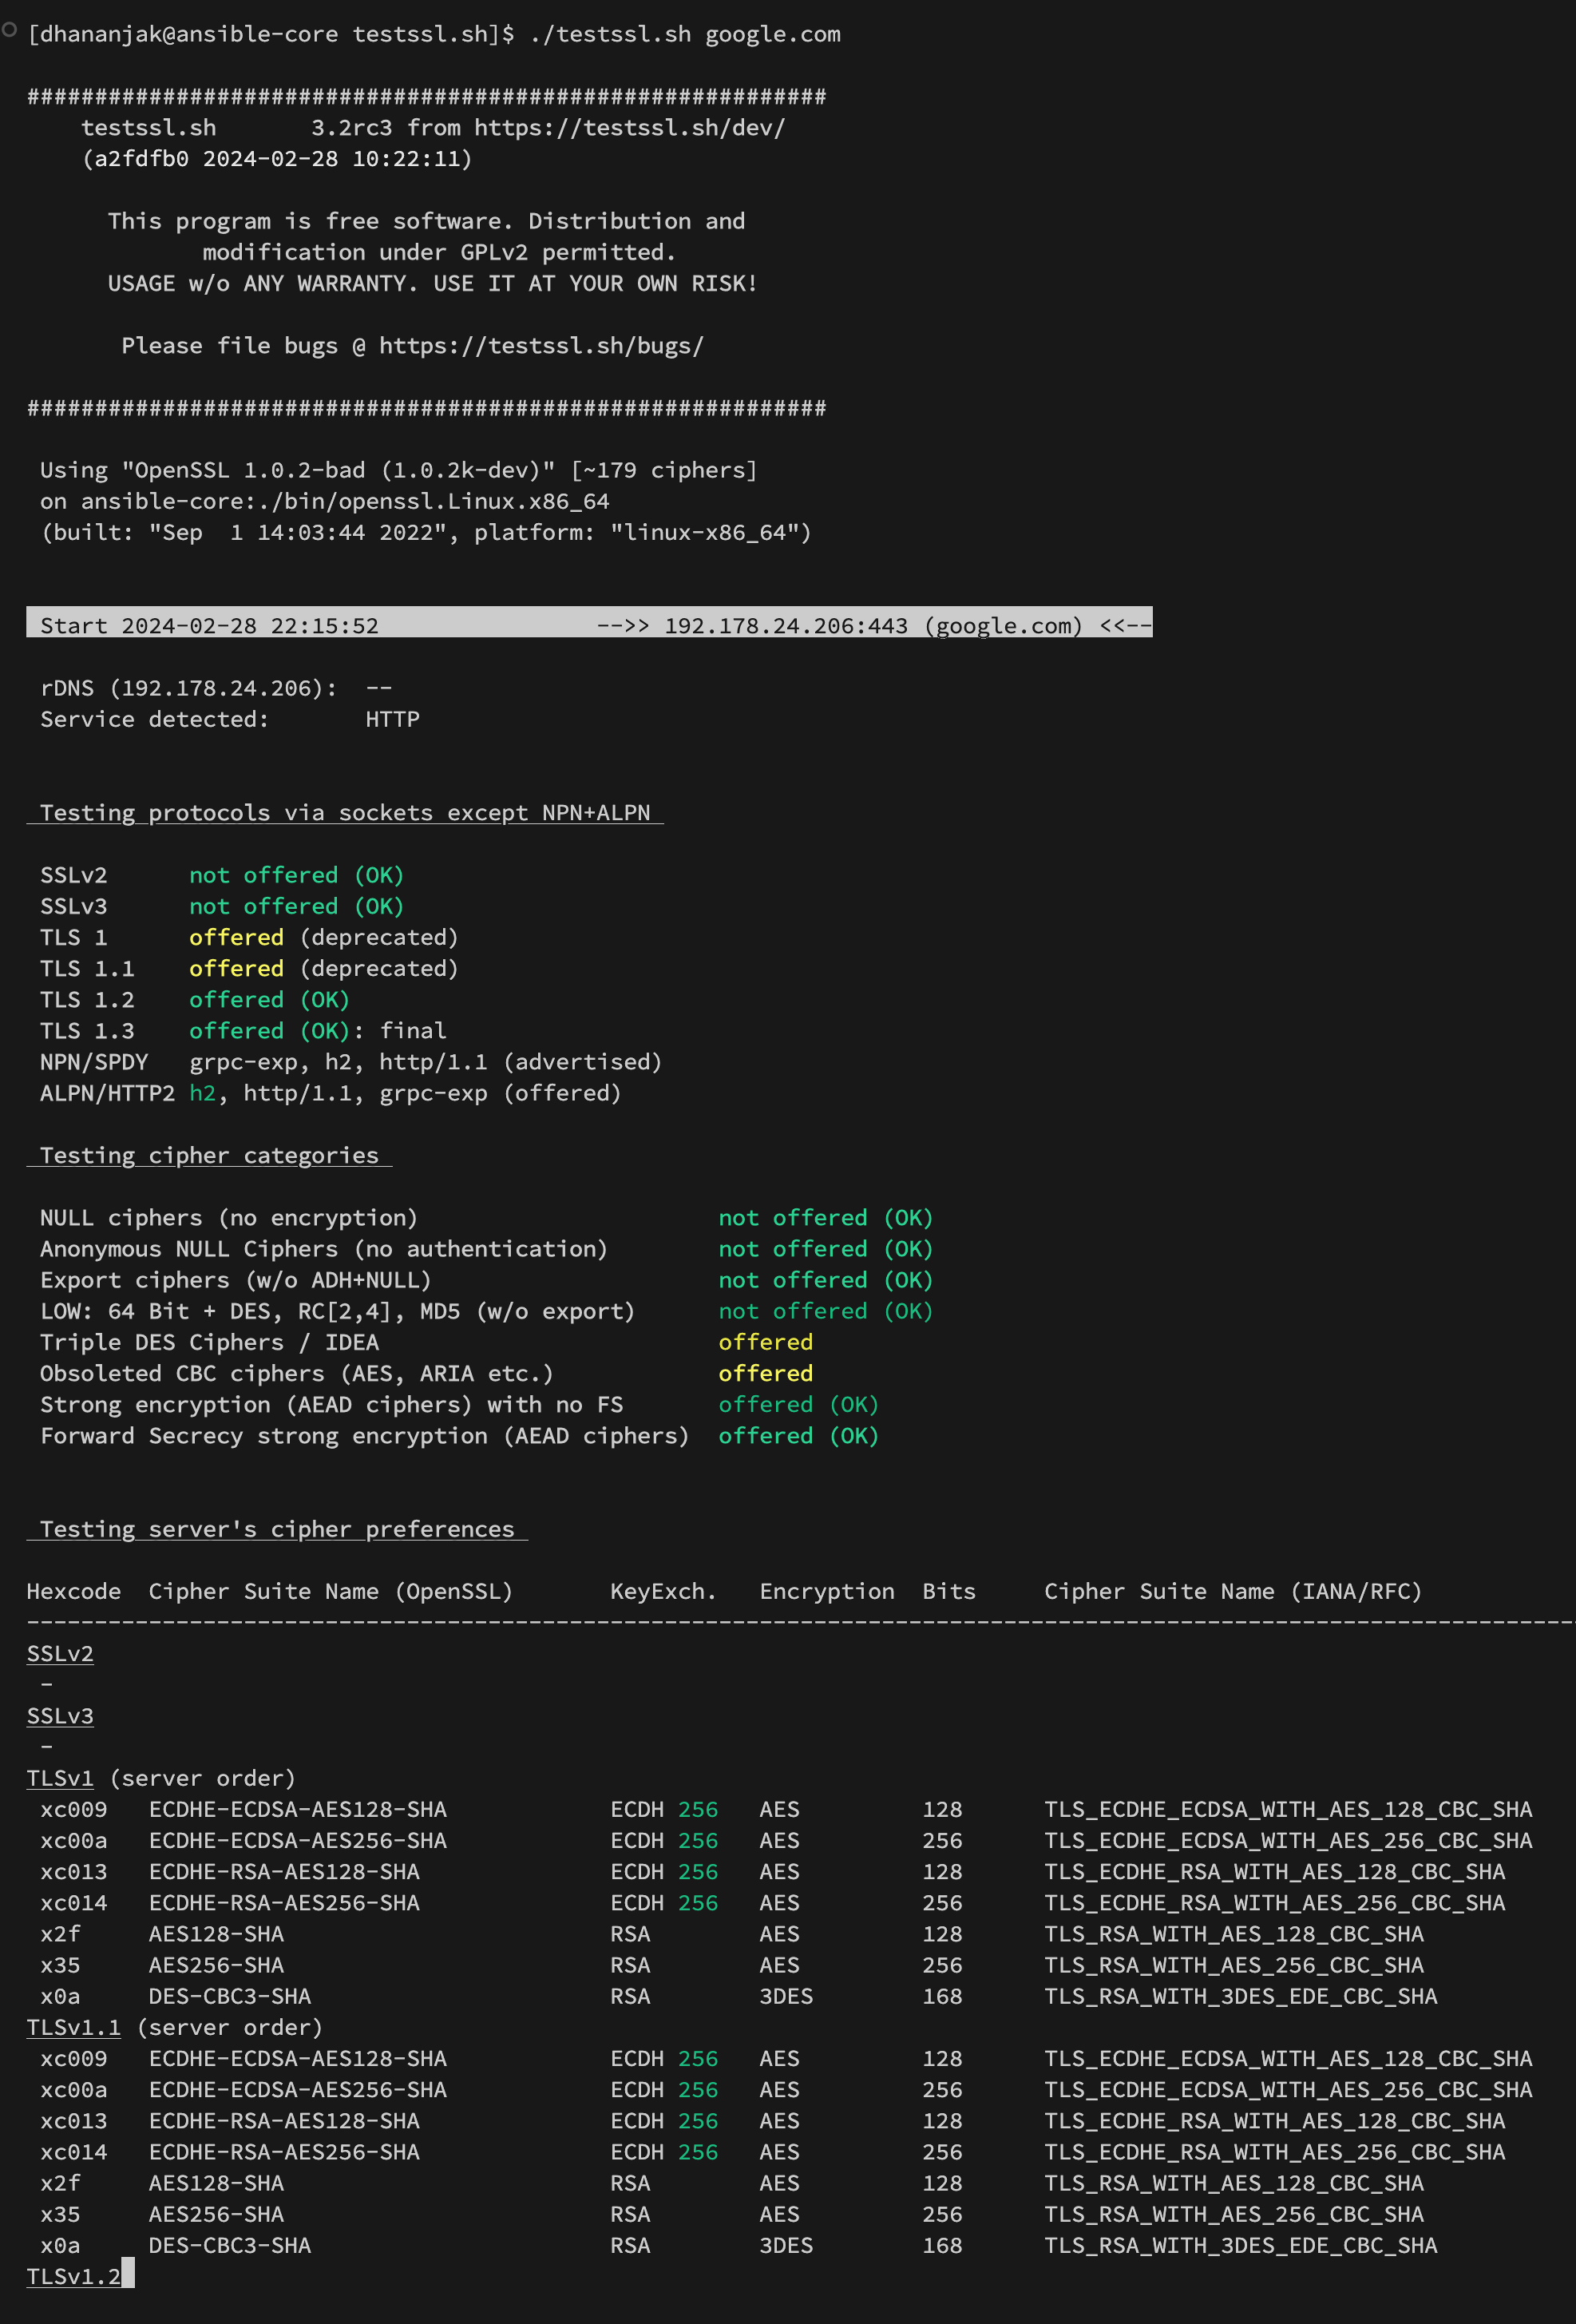Click heading "Testing protocols via sockets except NPN+ALPN"
The image size is (1576, 2324).
tap(345, 813)
